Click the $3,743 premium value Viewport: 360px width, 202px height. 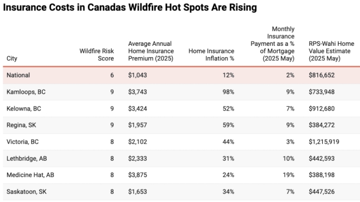(x=137, y=92)
